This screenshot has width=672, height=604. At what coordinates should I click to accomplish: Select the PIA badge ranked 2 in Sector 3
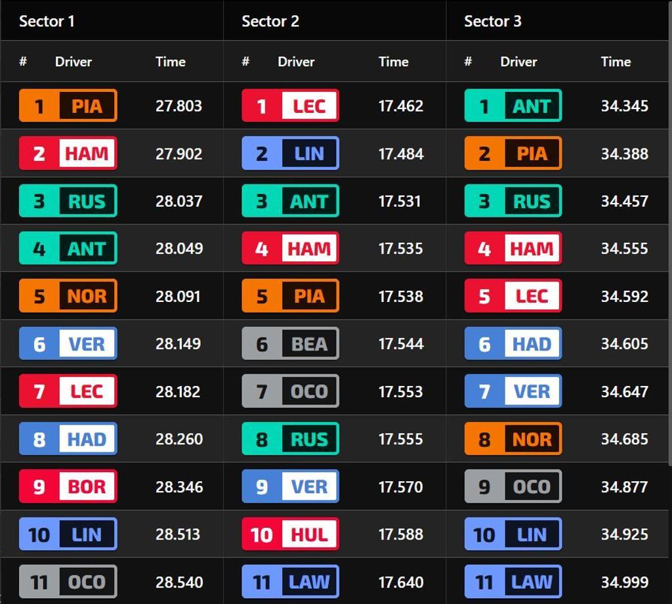click(513, 153)
